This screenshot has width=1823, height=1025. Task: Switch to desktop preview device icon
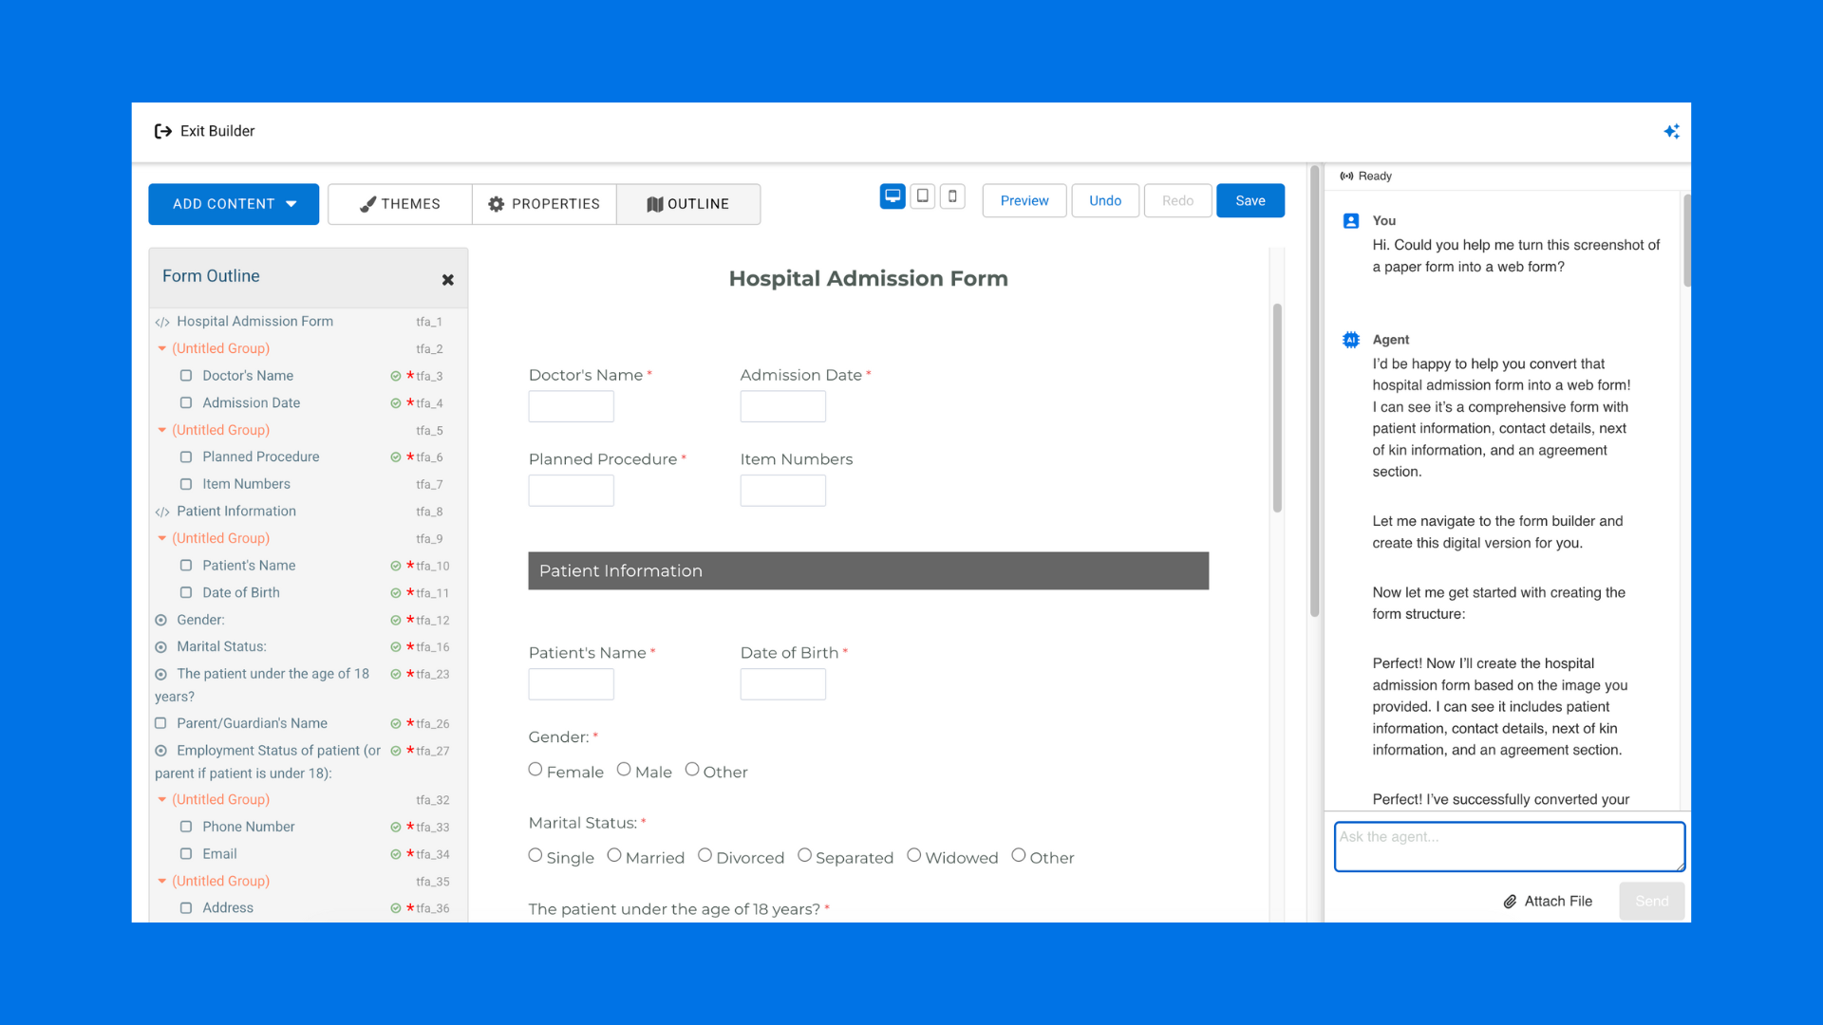pyautogui.click(x=893, y=196)
